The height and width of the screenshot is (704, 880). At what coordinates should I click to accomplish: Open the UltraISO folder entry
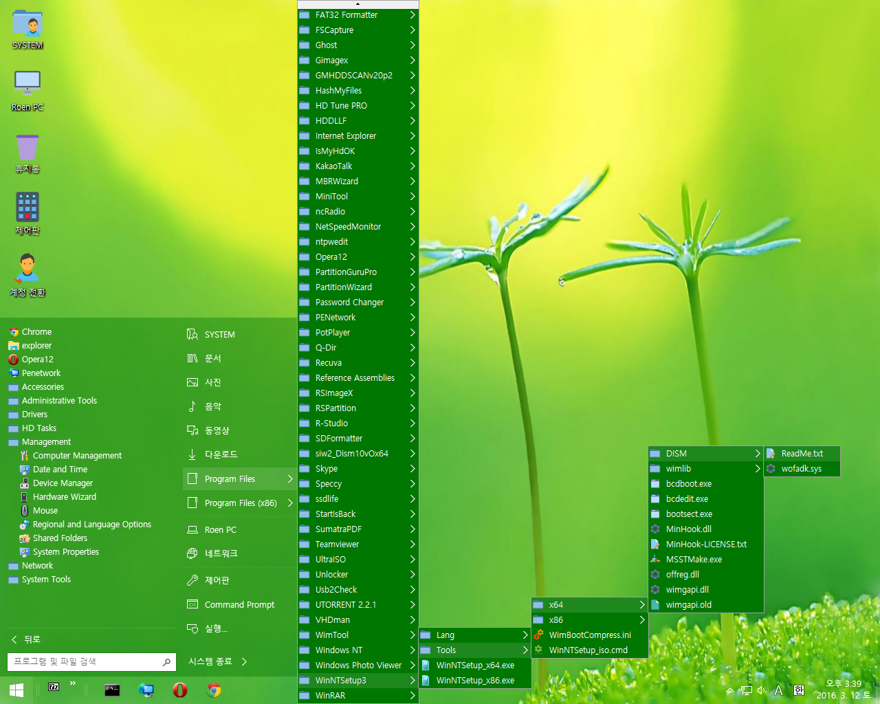pyautogui.click(x=358, y=560)
